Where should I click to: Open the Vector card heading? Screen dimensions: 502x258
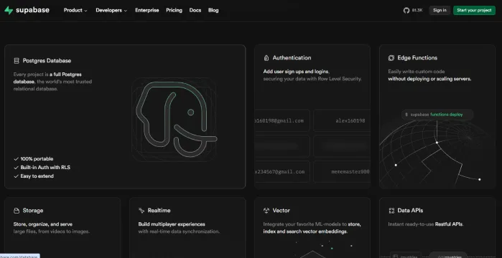click(281, 211)
